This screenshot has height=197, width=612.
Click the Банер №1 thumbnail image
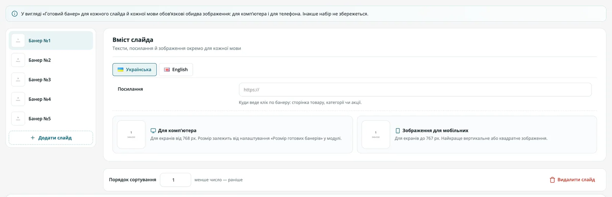tap(18, 41)
